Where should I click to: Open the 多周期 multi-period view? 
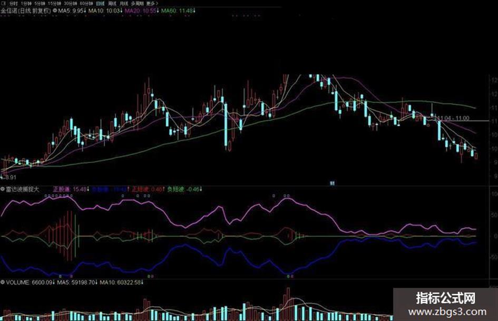point(138,4)
